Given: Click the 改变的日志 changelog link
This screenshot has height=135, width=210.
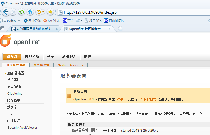Looking at the screenshot, I should click(x=148, y=99).
